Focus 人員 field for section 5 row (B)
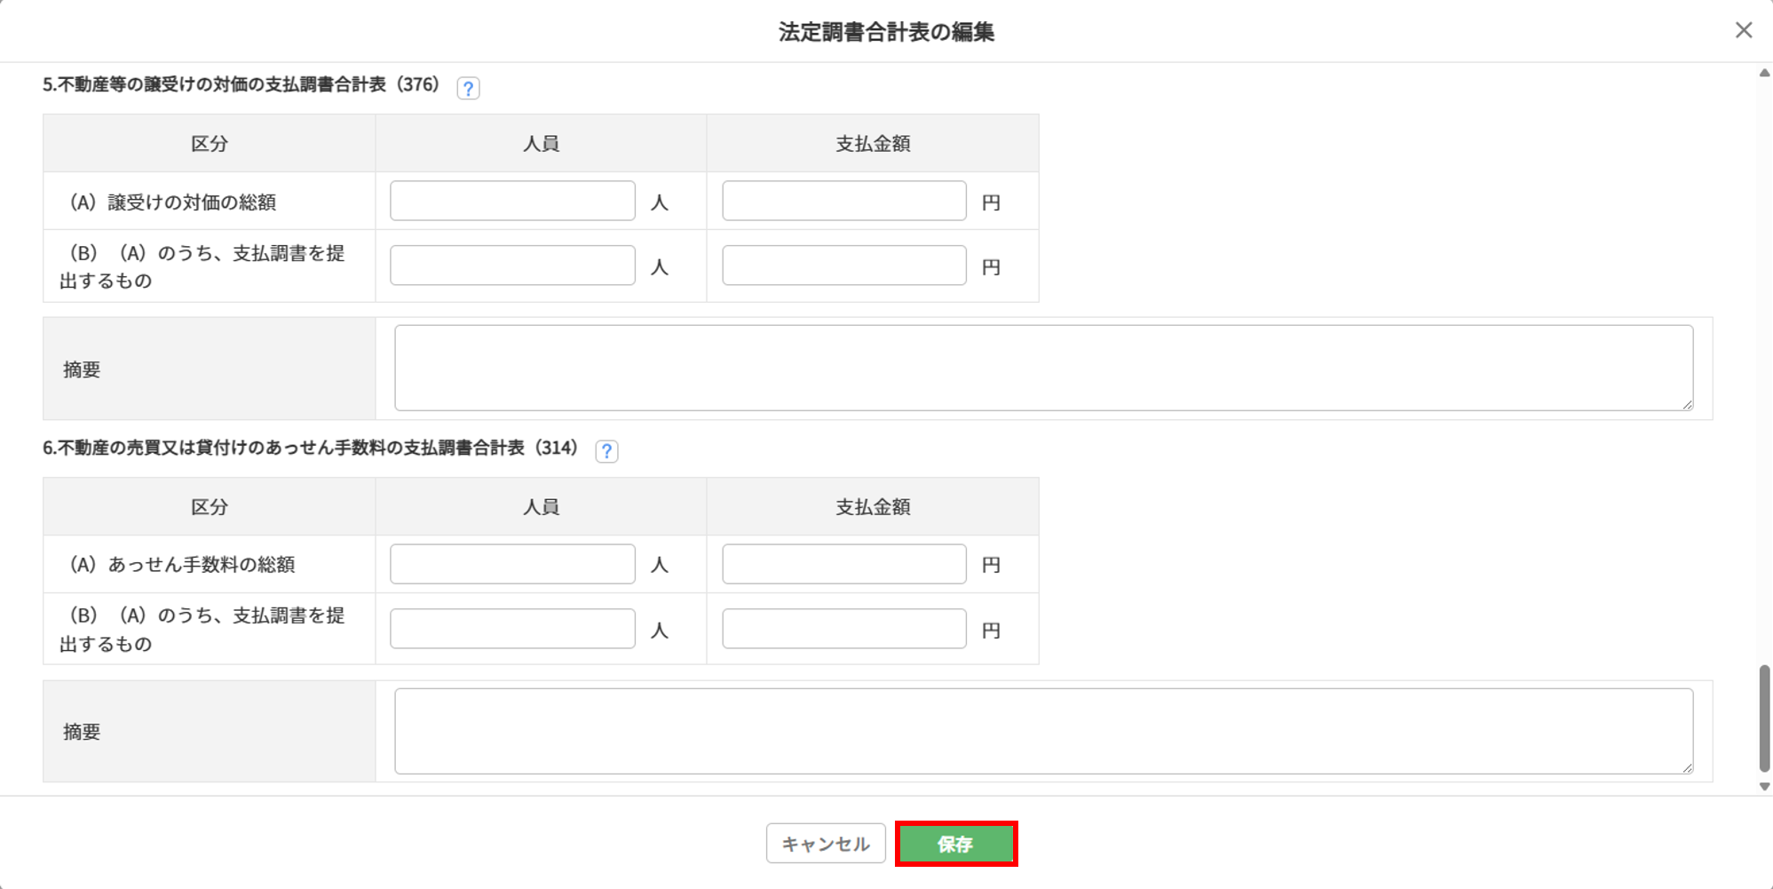This screenshot has width=1773, height=889. [x=512, y=266]
